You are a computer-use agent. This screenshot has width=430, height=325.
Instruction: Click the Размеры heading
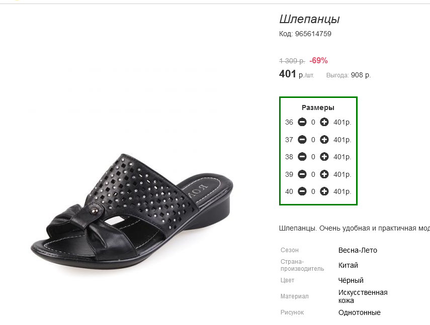tap(318, 107)
